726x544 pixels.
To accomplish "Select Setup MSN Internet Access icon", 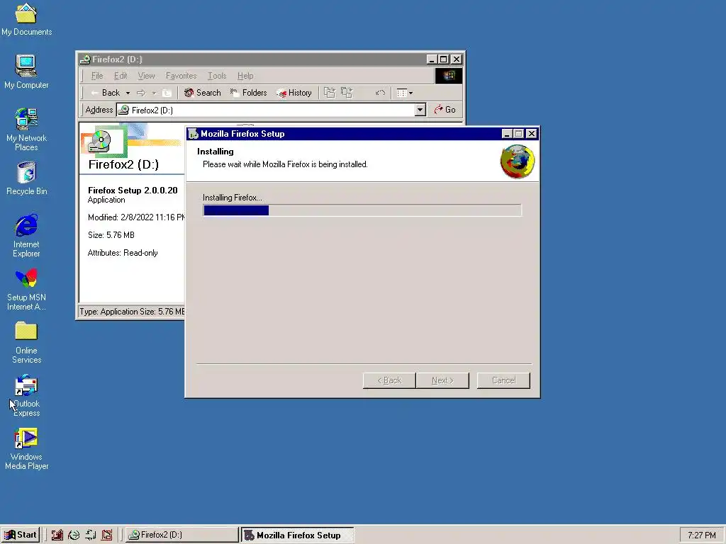I will [x=26, y=289].
